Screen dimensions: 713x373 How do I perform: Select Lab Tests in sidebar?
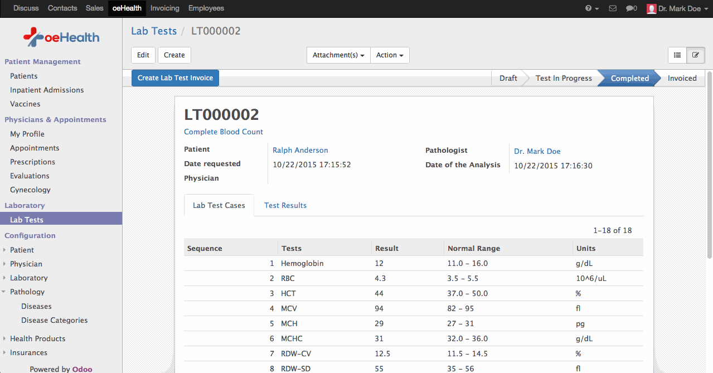(61, 220)
